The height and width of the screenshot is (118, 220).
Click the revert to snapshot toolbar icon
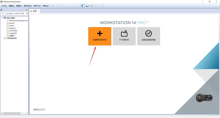[72, 6]
